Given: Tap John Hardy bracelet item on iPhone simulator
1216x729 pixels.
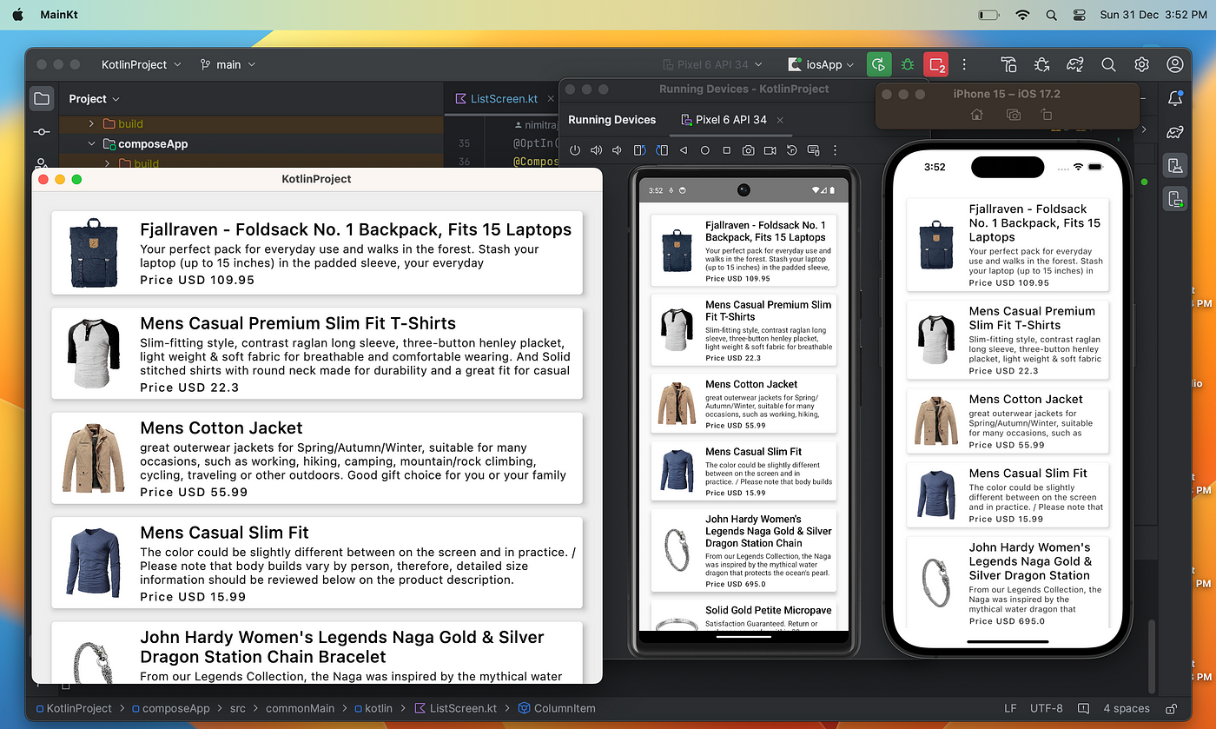Looking at the screenshot, I should 1008,582.
